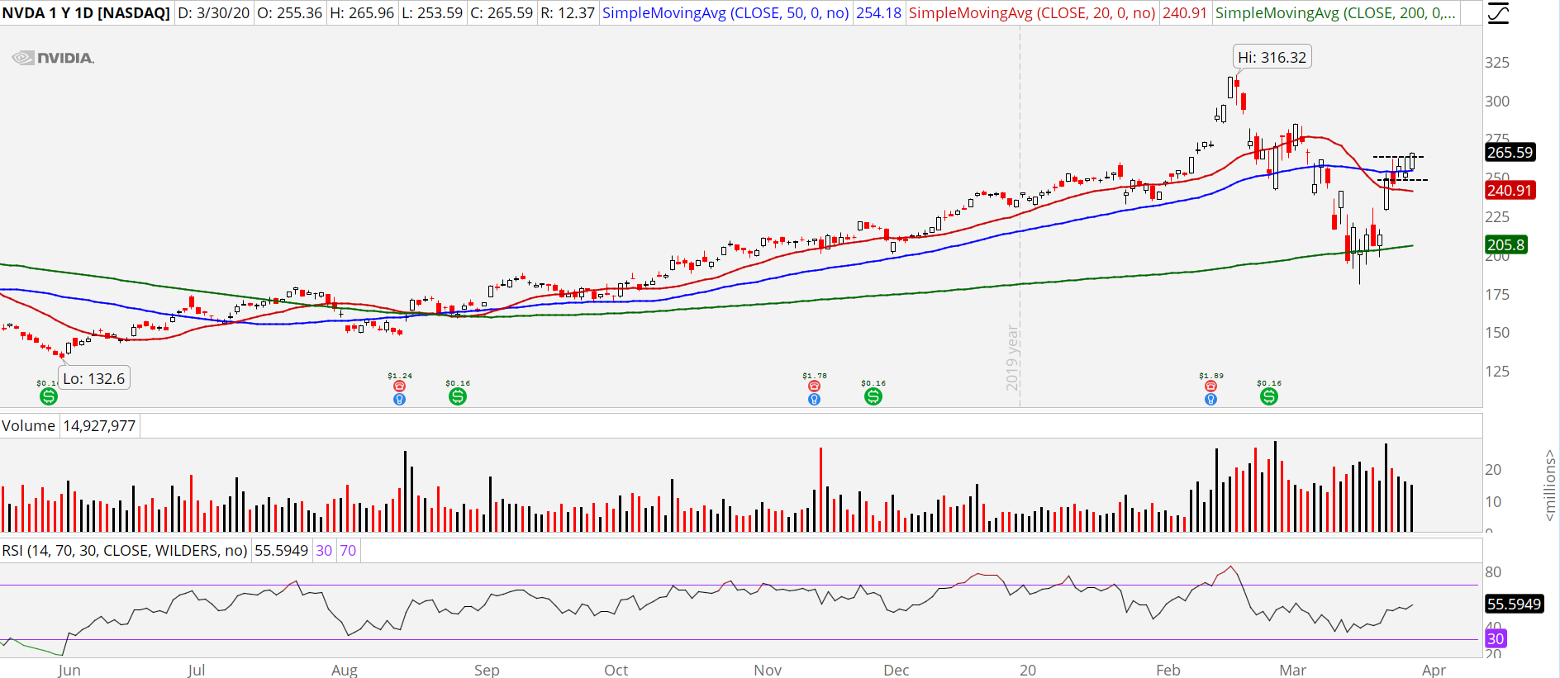This screenshot has width=1560, height=678.
Task: Click the close price C: 265.59
Action: point(502,13)
